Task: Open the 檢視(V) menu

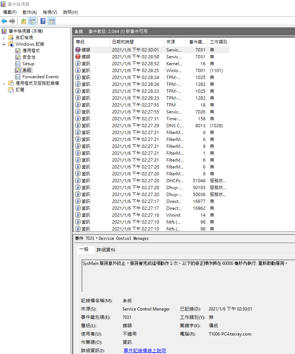Action: click(x=50, y=12)
